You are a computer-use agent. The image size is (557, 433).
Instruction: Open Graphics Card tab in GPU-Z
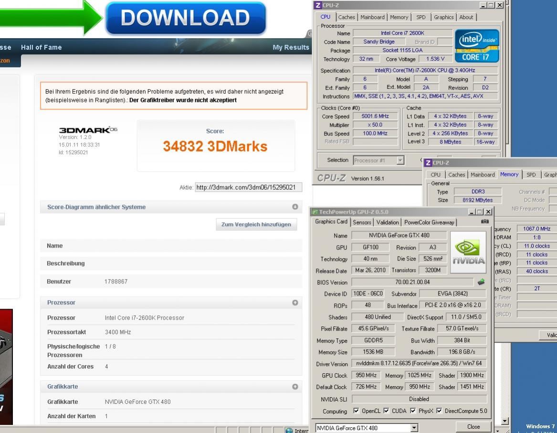pos(331,221)
